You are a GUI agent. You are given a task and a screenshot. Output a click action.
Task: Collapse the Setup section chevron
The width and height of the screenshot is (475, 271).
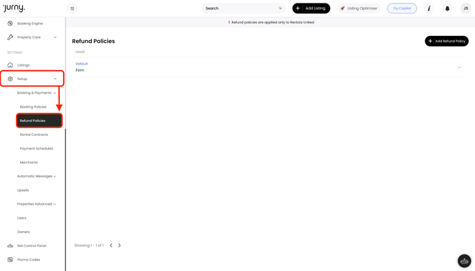(55, 79)
